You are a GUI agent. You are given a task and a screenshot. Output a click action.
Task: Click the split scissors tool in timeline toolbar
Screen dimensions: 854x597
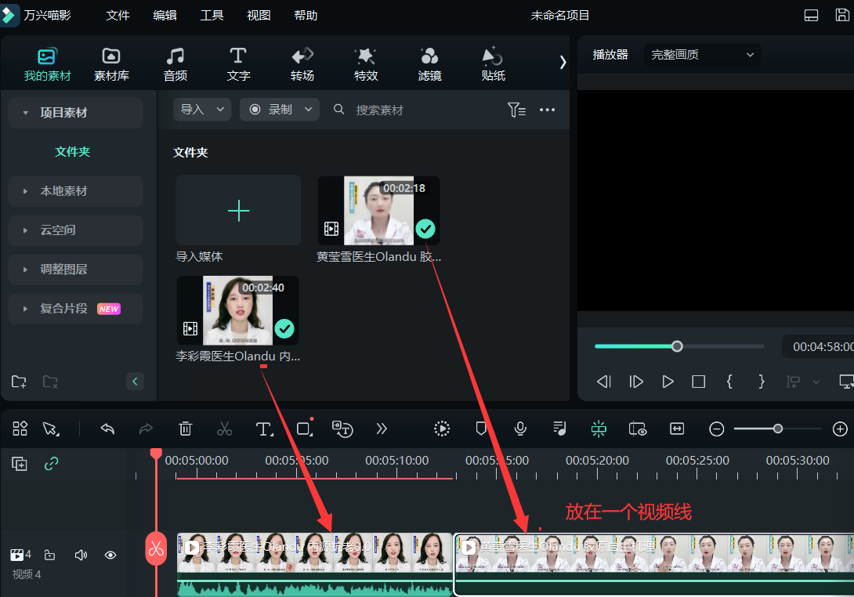(225, 429)
